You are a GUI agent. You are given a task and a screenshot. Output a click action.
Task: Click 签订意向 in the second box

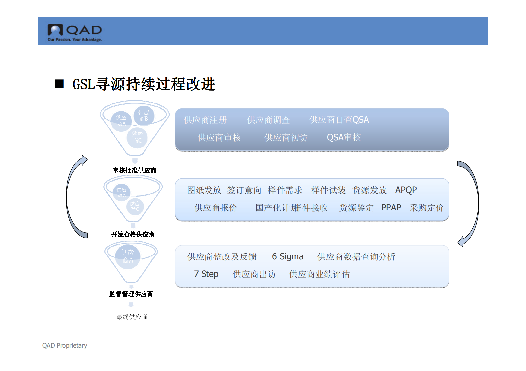pos(244,190)
